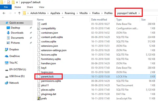Expand chevron after Mozilla breadcrumb

tap(90, 13)
